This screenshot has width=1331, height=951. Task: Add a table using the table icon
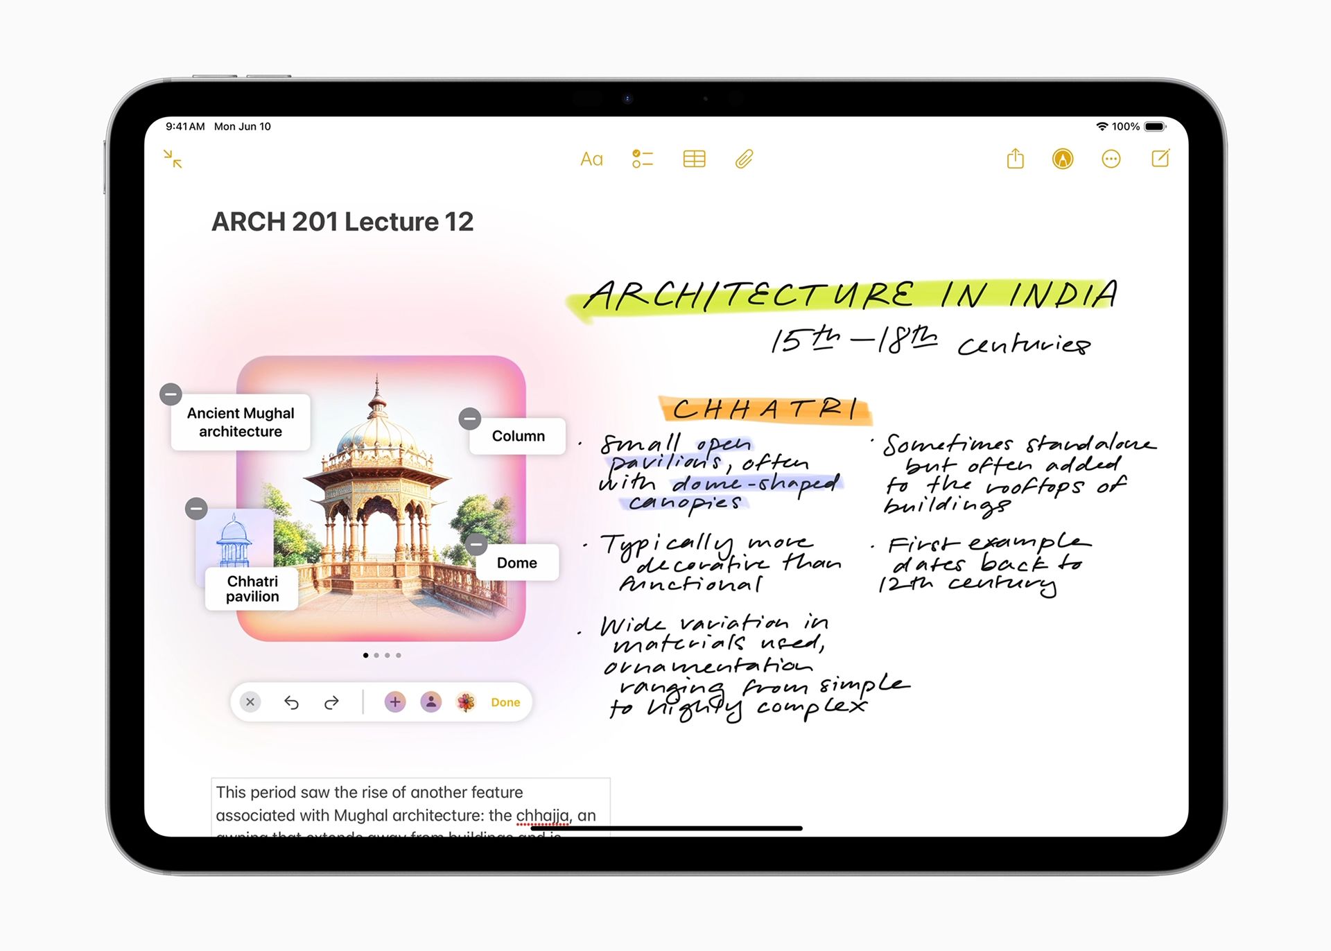(x=694, y=159)
